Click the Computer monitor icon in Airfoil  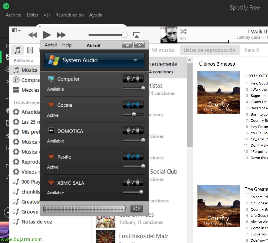coord(51,79)
